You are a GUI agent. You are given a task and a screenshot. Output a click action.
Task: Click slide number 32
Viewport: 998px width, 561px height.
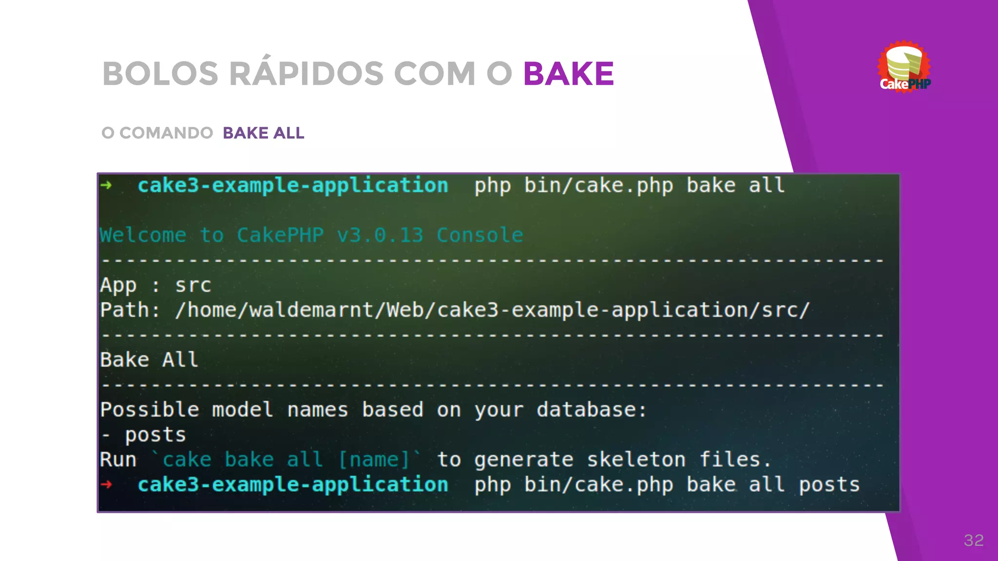tap(974, 540)
